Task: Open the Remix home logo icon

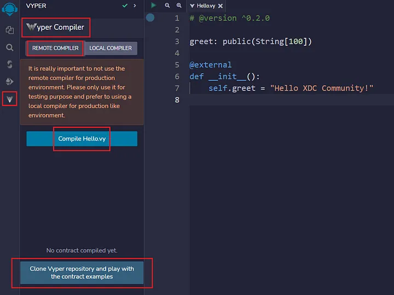Action: [9, 10]
